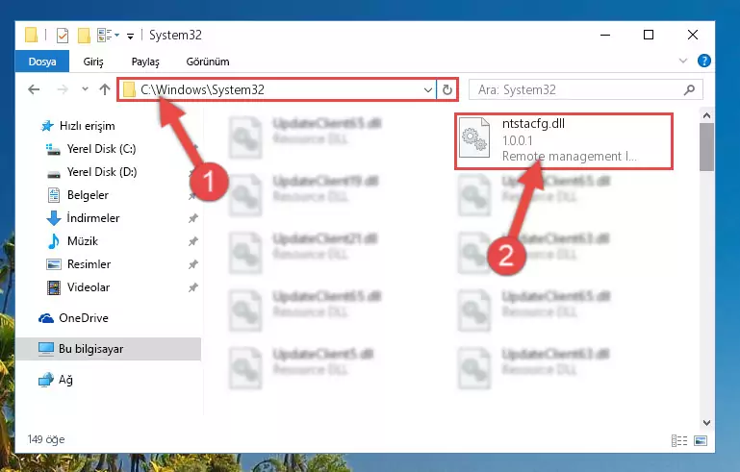This screenshot has width=740, height=472.
Task: Click the folder icon in the title bar
Action: click(31, 36)
